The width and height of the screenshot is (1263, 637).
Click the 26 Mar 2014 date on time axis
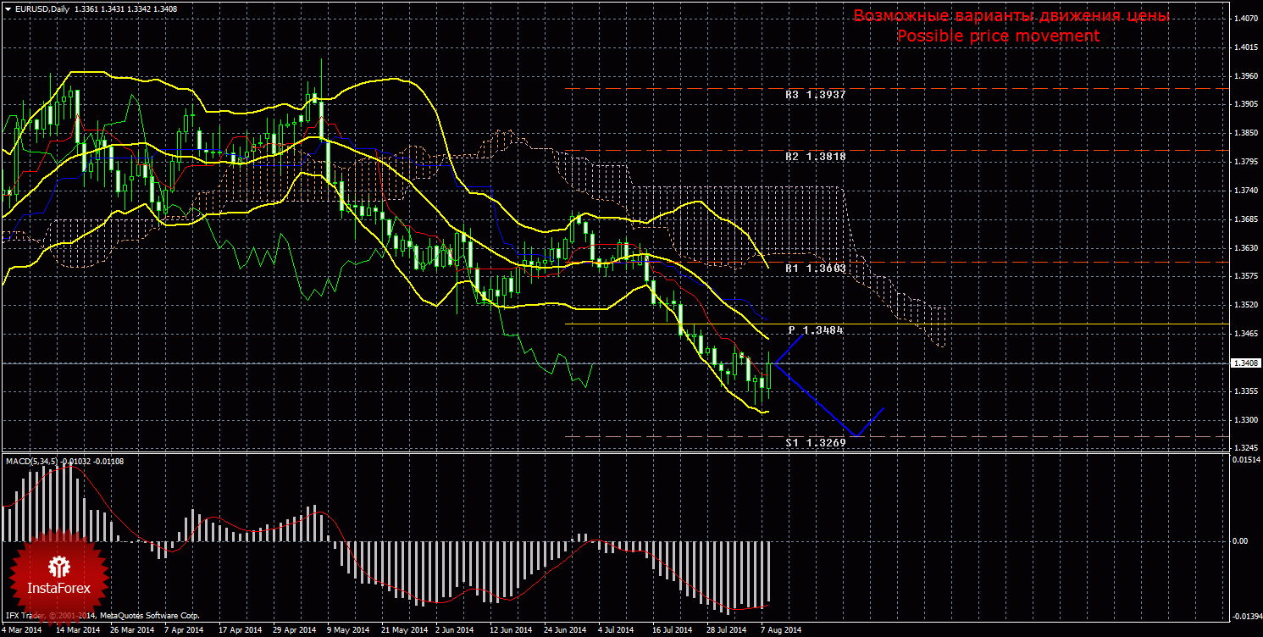pyautogui.click(x=133, y=630)
